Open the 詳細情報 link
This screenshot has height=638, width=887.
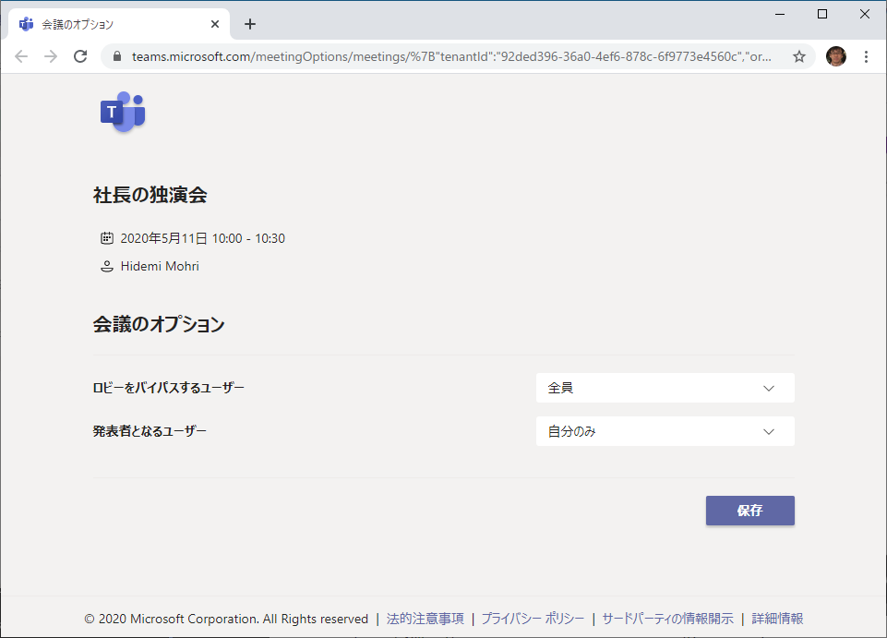(x=777, y=619)
